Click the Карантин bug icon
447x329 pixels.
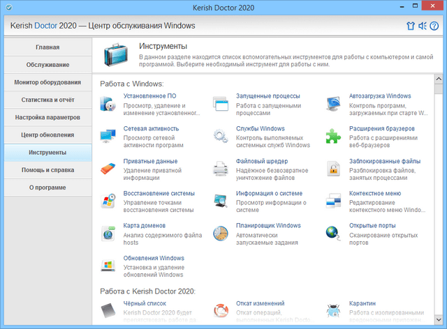pos(333,311)
